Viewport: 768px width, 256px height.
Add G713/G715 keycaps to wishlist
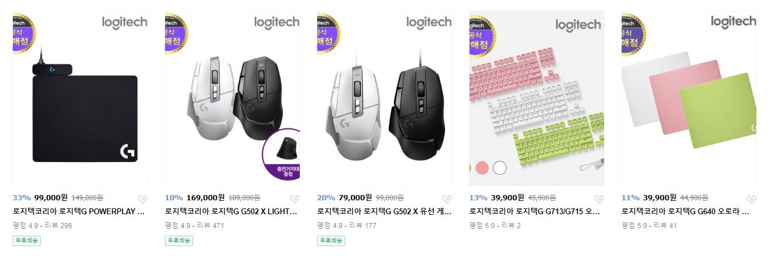click(x=600, y=199)
